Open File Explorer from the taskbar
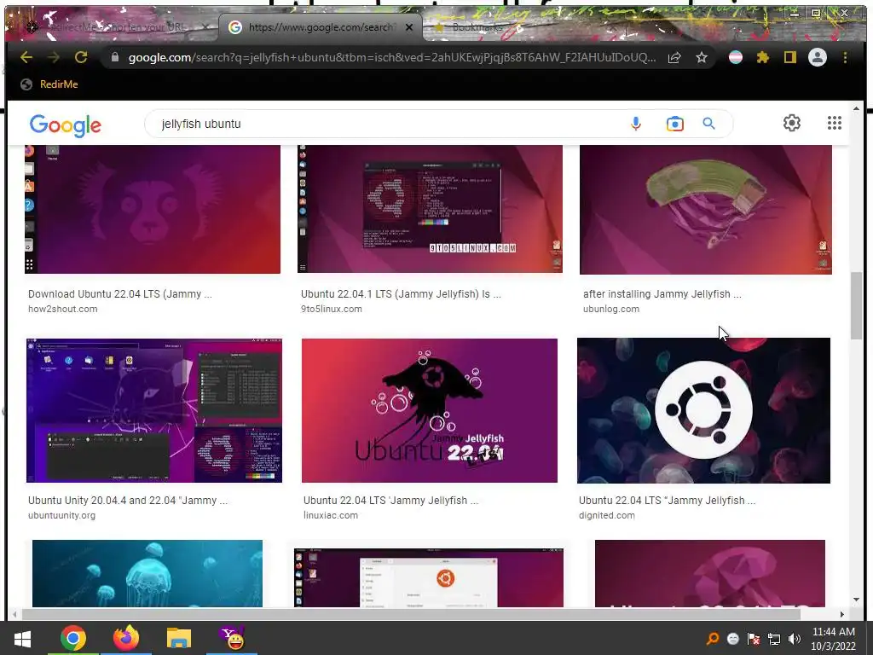This screenshot has width=873, height=655. point(179,638)
